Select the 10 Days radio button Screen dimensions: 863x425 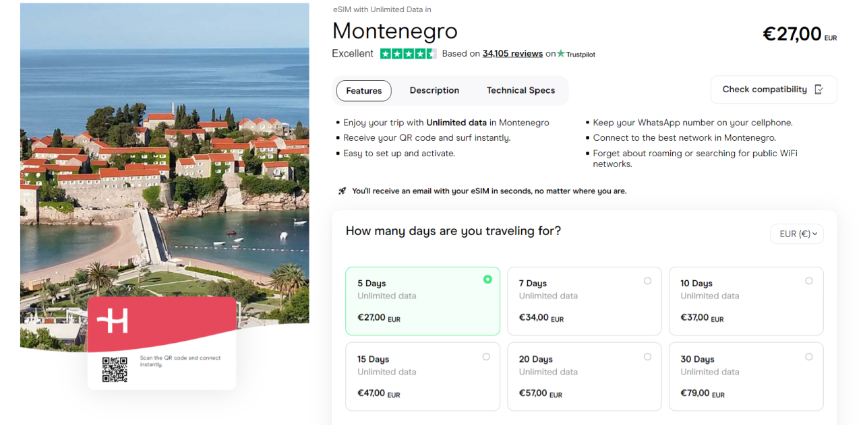point(809,281)
